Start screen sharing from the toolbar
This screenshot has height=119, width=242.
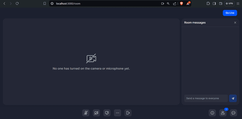click(107, 113)
